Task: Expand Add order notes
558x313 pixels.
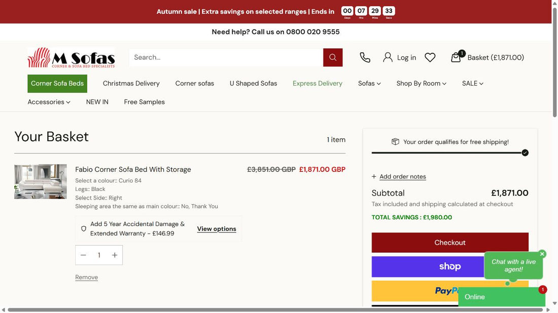Action: click(399, 177)
